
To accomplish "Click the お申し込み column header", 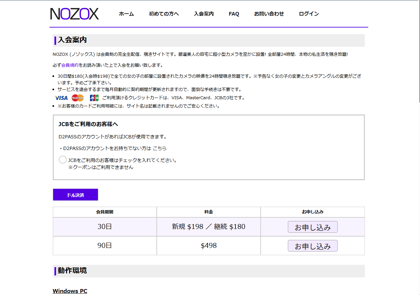I will 313,212.
